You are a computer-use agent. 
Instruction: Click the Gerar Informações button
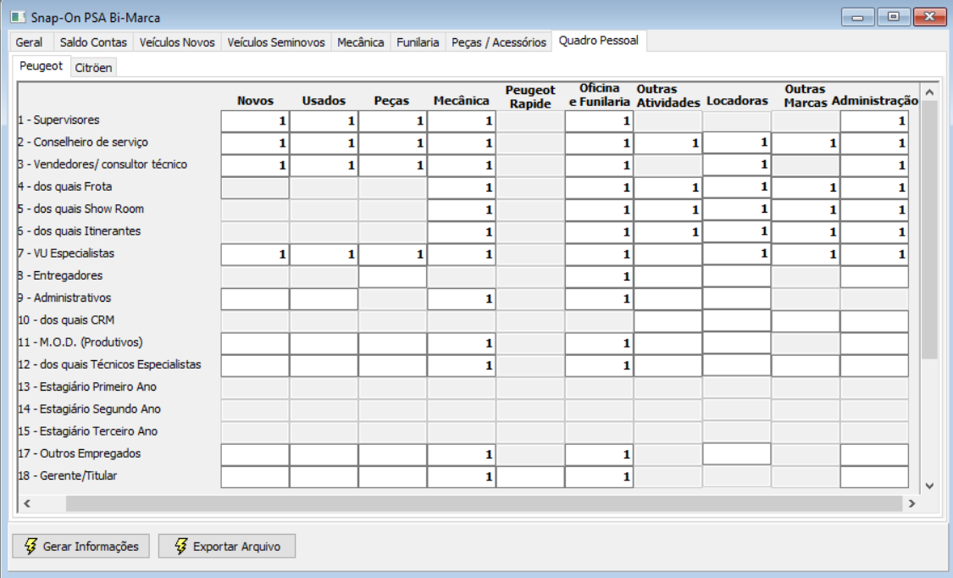coord(81,546)
